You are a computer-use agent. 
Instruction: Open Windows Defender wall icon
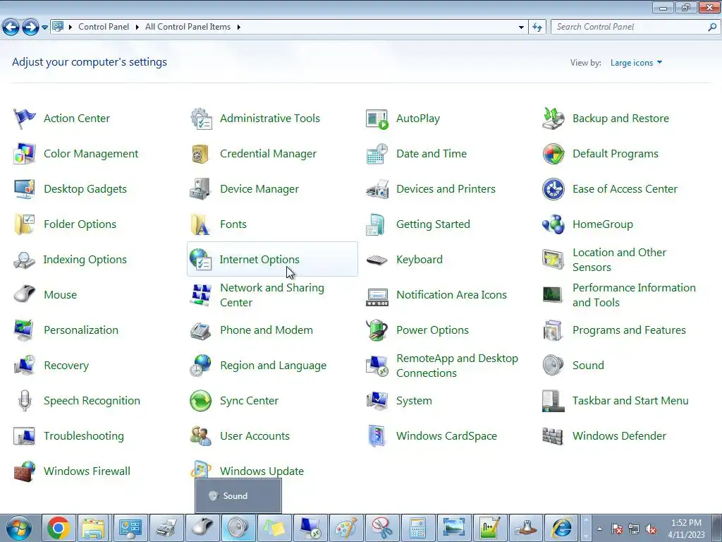tap(553, 436)
